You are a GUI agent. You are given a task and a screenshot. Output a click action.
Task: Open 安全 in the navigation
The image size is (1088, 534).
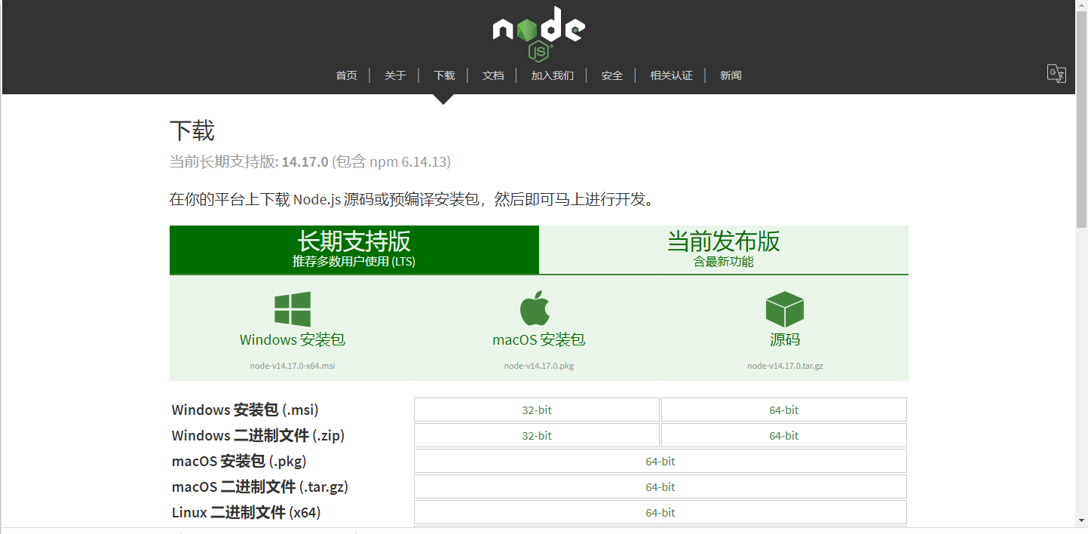pos(612,75)
